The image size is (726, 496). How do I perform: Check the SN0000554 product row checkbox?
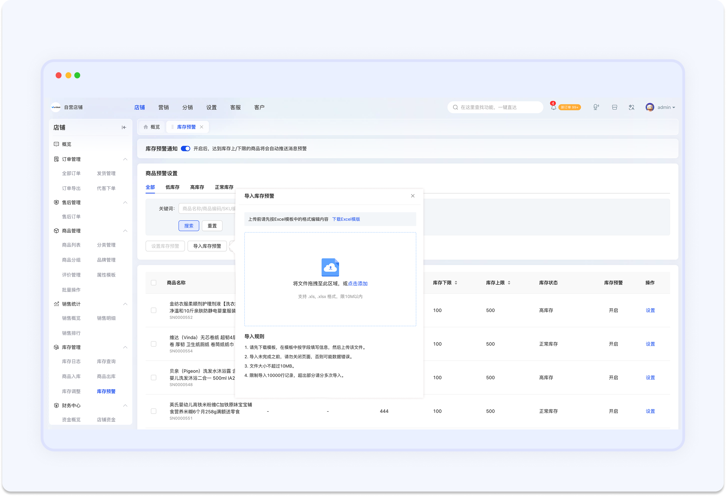(154, 344)
